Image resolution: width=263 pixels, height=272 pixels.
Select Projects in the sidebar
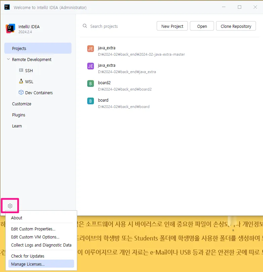[38, 48]
